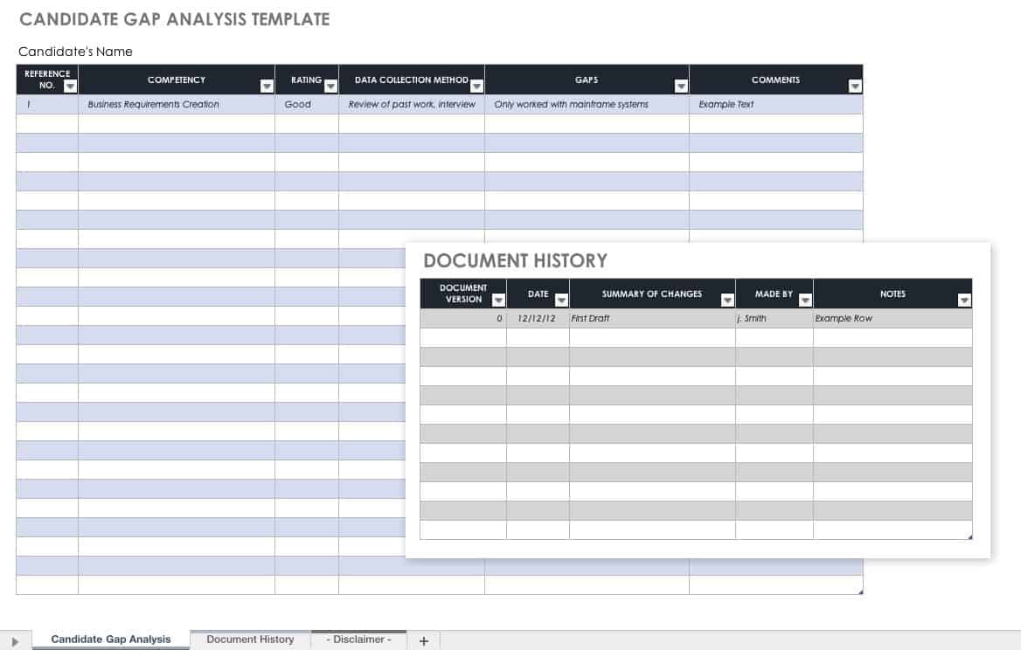Expand the Rating column filter

pos(330,86)
